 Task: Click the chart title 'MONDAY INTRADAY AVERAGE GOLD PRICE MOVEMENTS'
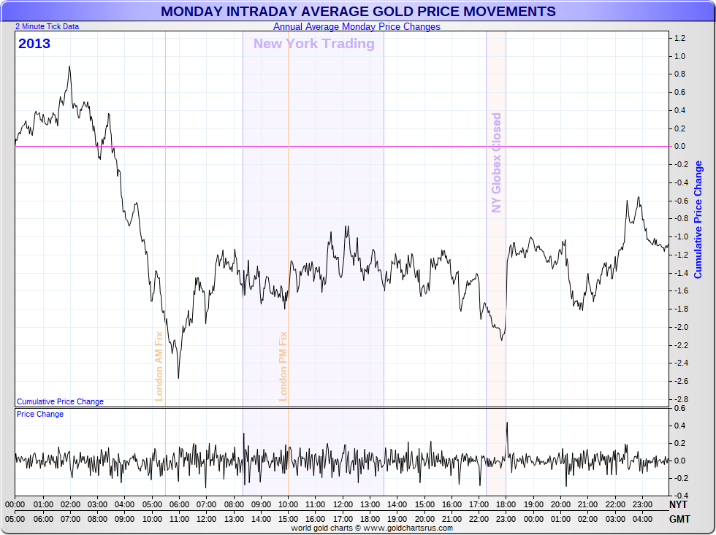coord(358,12)
